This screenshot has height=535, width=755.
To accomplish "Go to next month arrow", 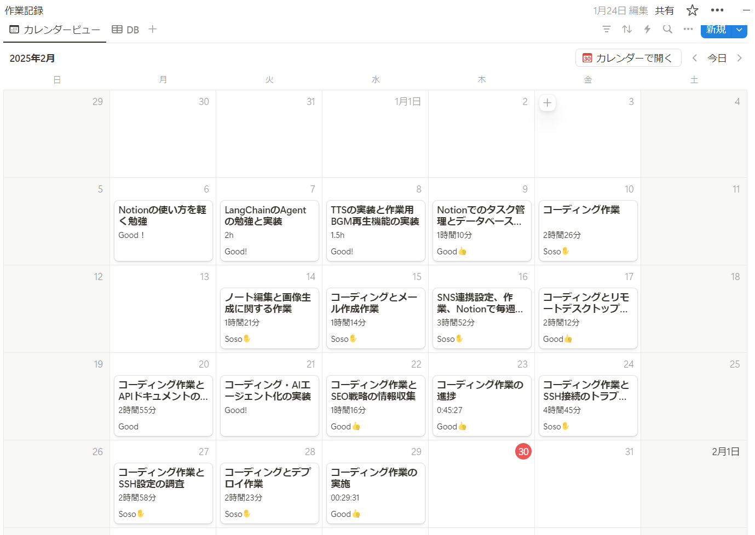I will (x=740, y=58).
